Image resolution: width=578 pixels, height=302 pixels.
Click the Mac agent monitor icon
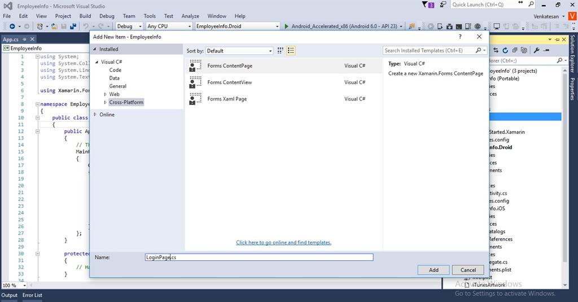pyautogui.click(x=497, y=26)
